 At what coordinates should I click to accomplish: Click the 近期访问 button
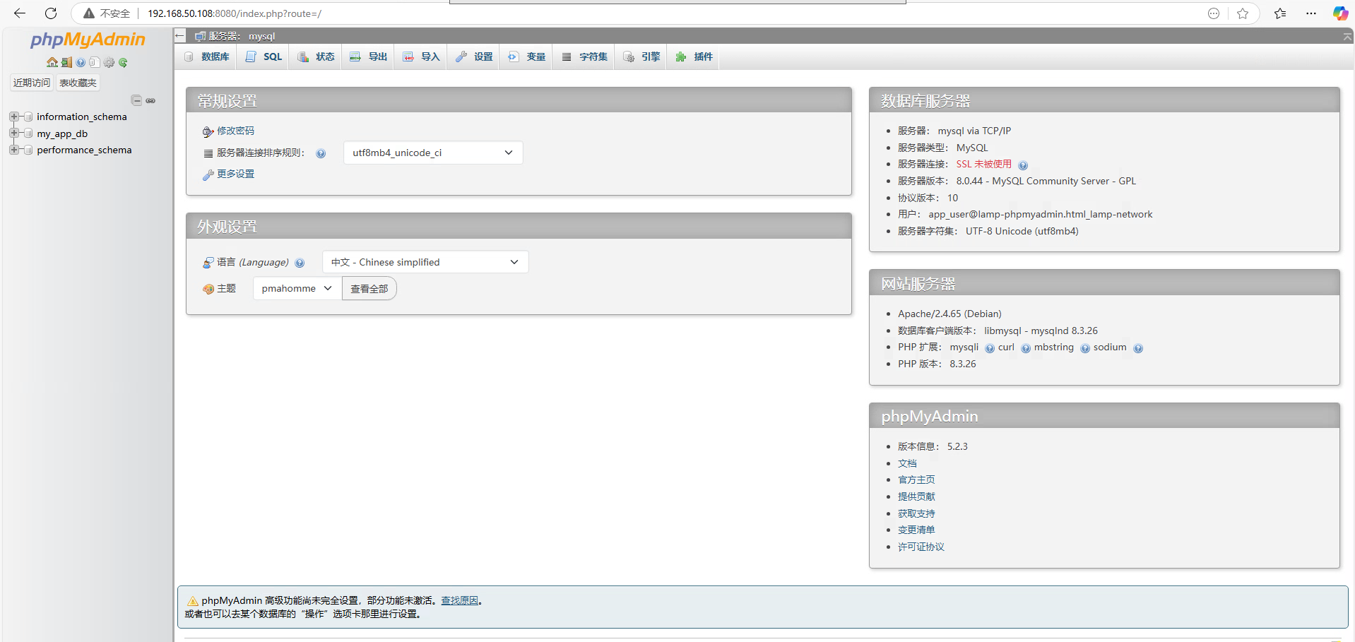click(32, 83)
